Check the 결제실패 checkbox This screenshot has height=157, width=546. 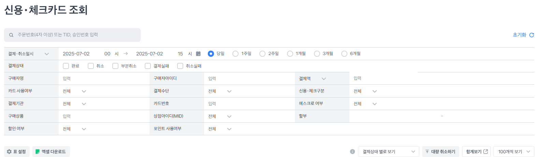point(148,66)
